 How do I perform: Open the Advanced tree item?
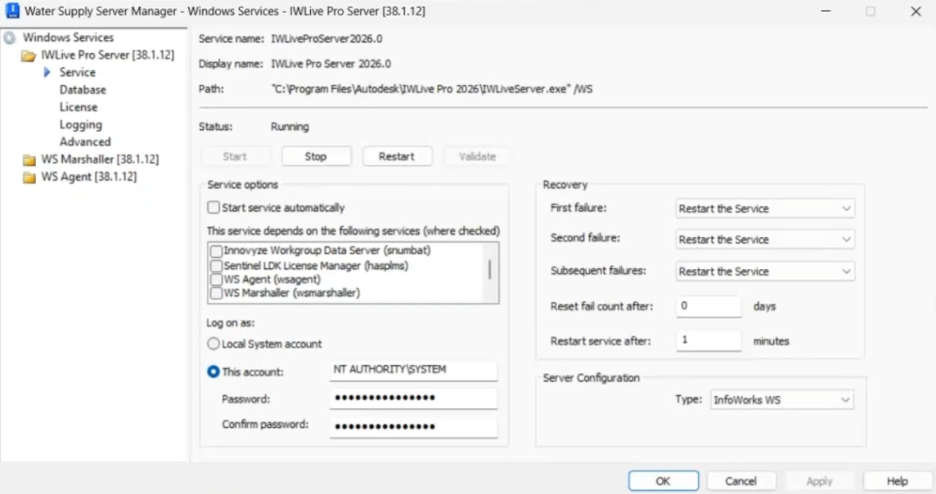pyautogui.click(x=85, y=142)
